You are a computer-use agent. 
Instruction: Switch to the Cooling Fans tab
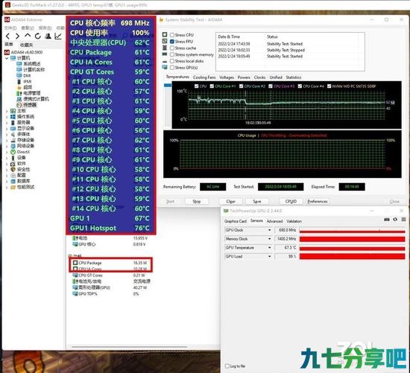coord(204,77)
